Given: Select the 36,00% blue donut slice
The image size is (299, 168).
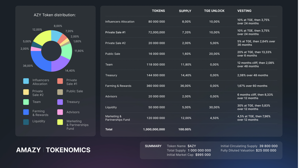Looking at the screenshot, I should pos(41,62).
